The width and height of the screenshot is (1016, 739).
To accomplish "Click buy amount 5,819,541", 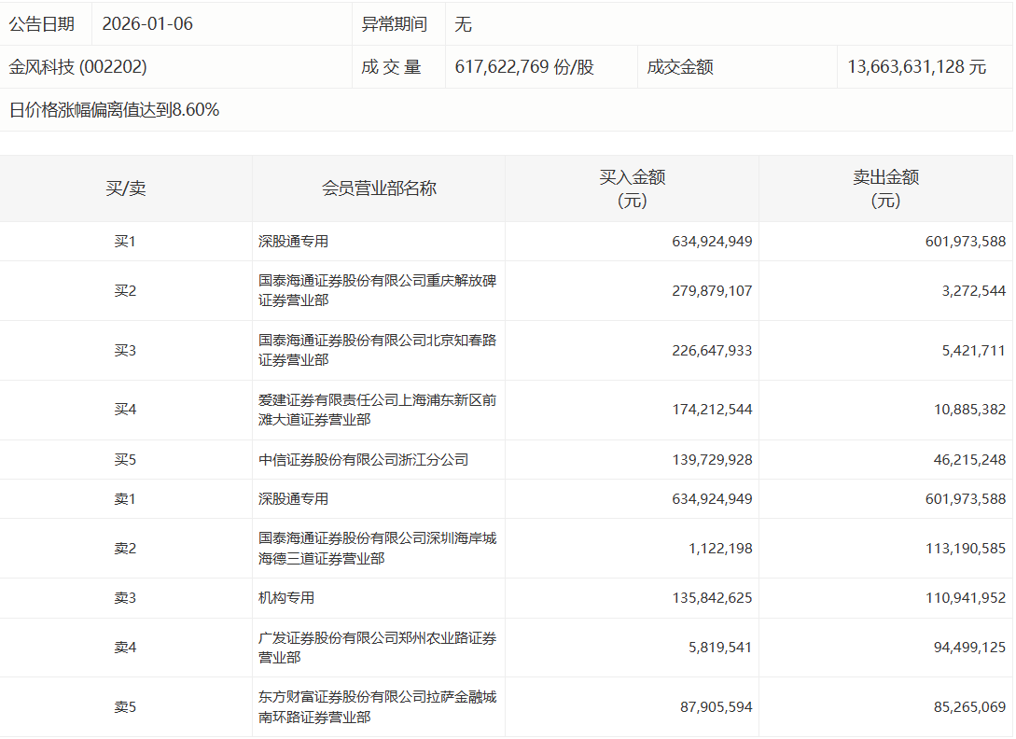I will click(x=720, y=647).
